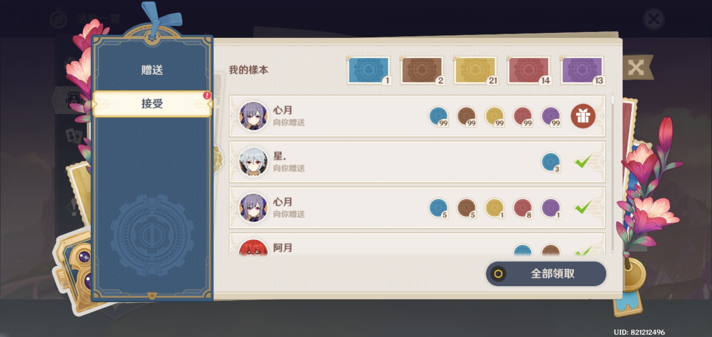This screenshot has height=337, width=712.
Task: Click the green checkmark in 星.'s row
Action: point(583,161)
